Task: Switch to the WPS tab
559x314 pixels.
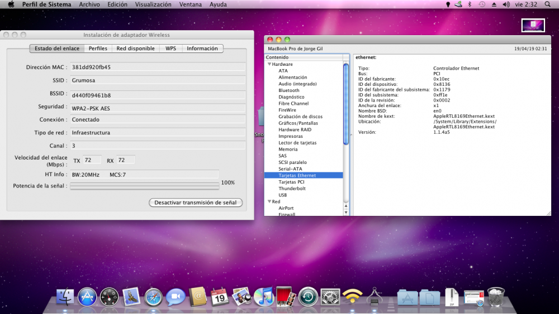Action: (x=170, y=49)
